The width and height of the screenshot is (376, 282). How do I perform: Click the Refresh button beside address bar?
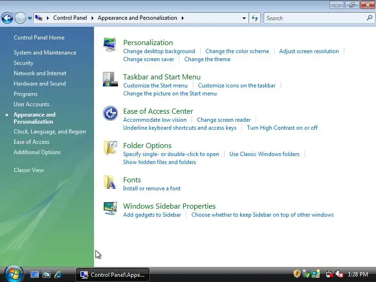click(x=255, y=18)
